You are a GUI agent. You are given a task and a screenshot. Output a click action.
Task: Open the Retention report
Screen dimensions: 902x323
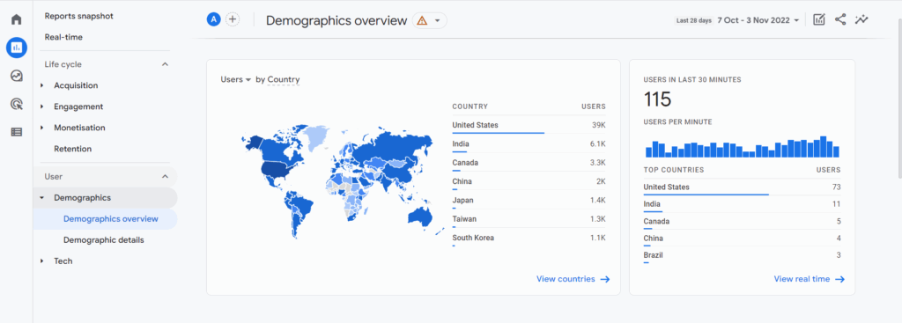72,149
